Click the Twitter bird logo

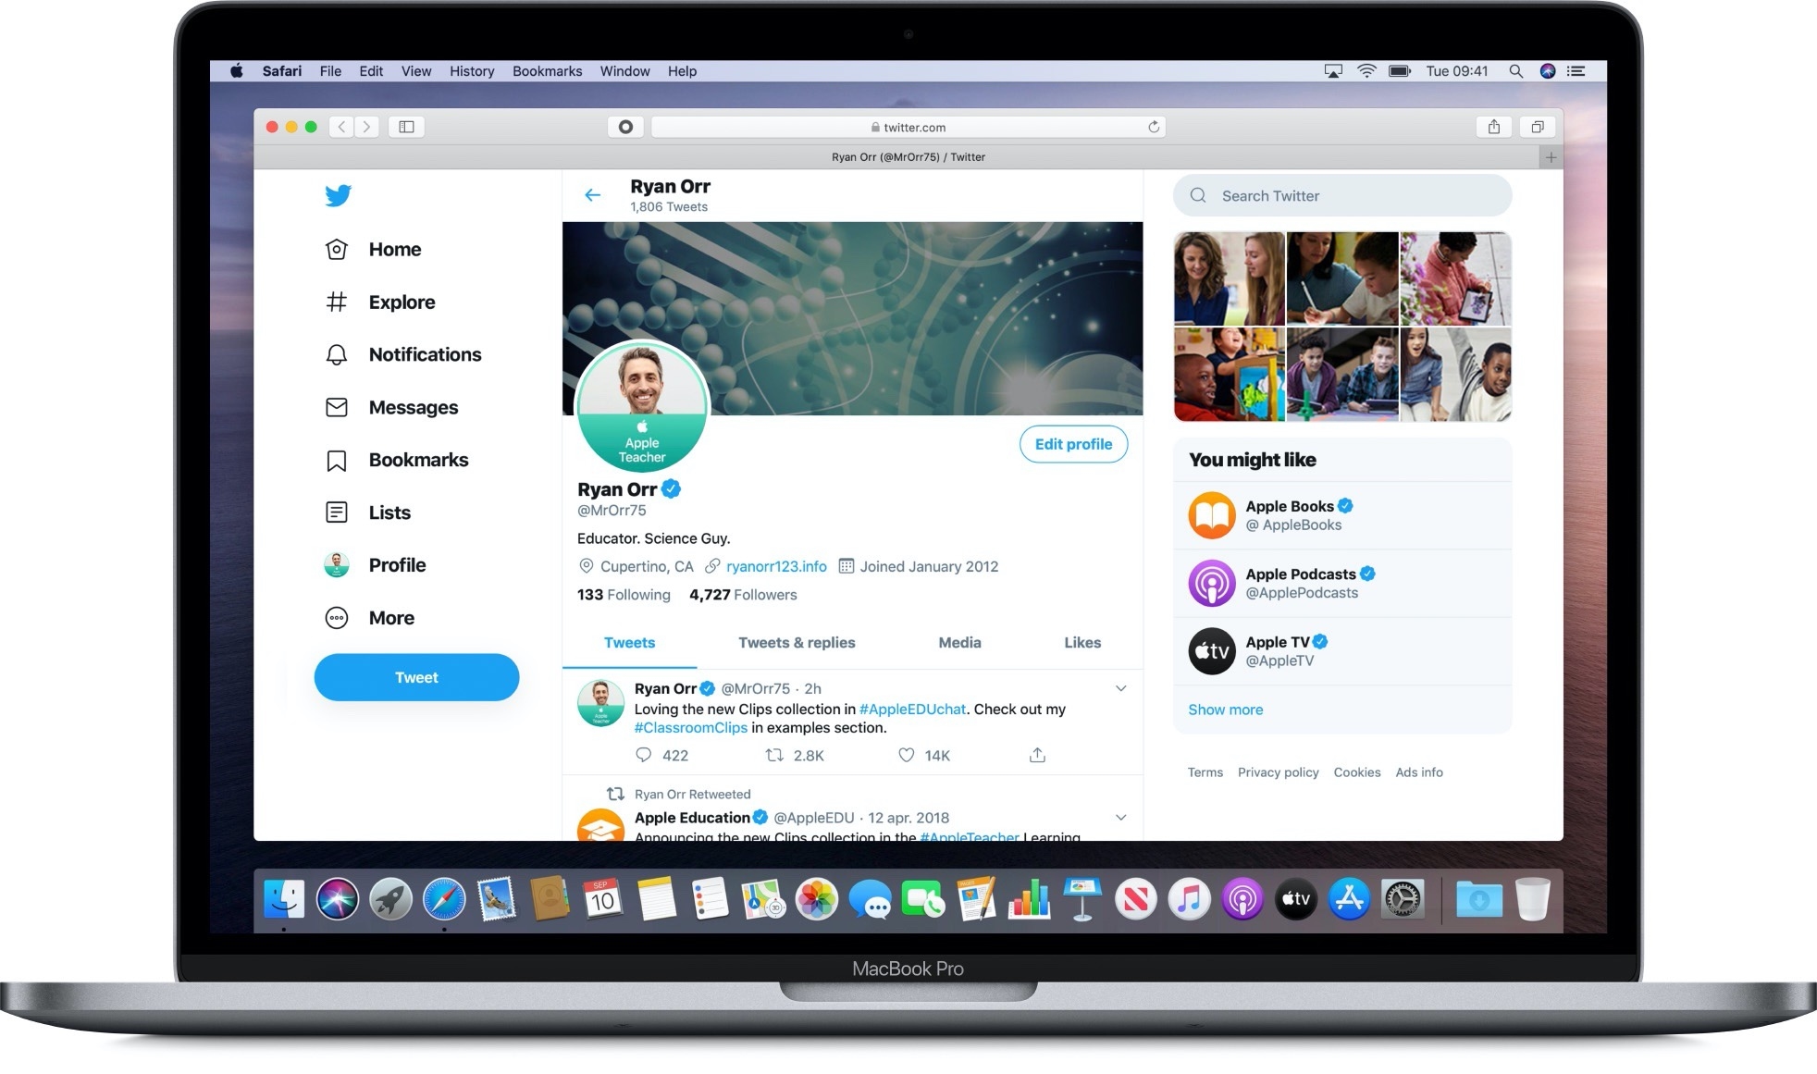point(338,194)
